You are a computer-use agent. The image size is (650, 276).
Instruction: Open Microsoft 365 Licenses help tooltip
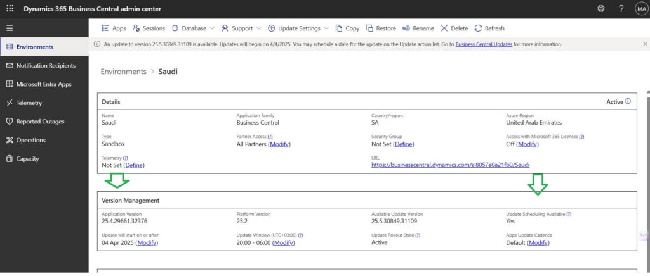click(581, 136)
